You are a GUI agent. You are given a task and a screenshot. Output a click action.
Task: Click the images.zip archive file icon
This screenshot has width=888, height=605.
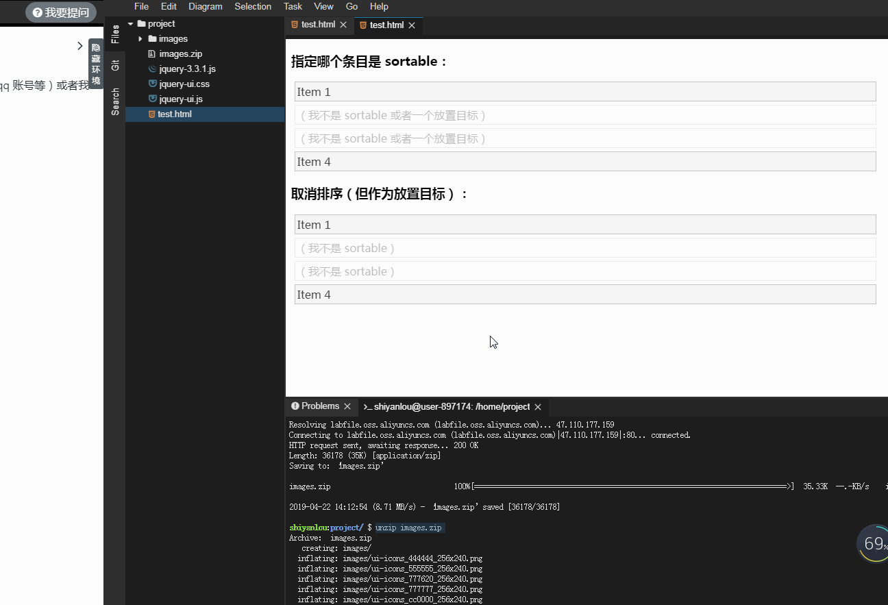coord(152,54)
